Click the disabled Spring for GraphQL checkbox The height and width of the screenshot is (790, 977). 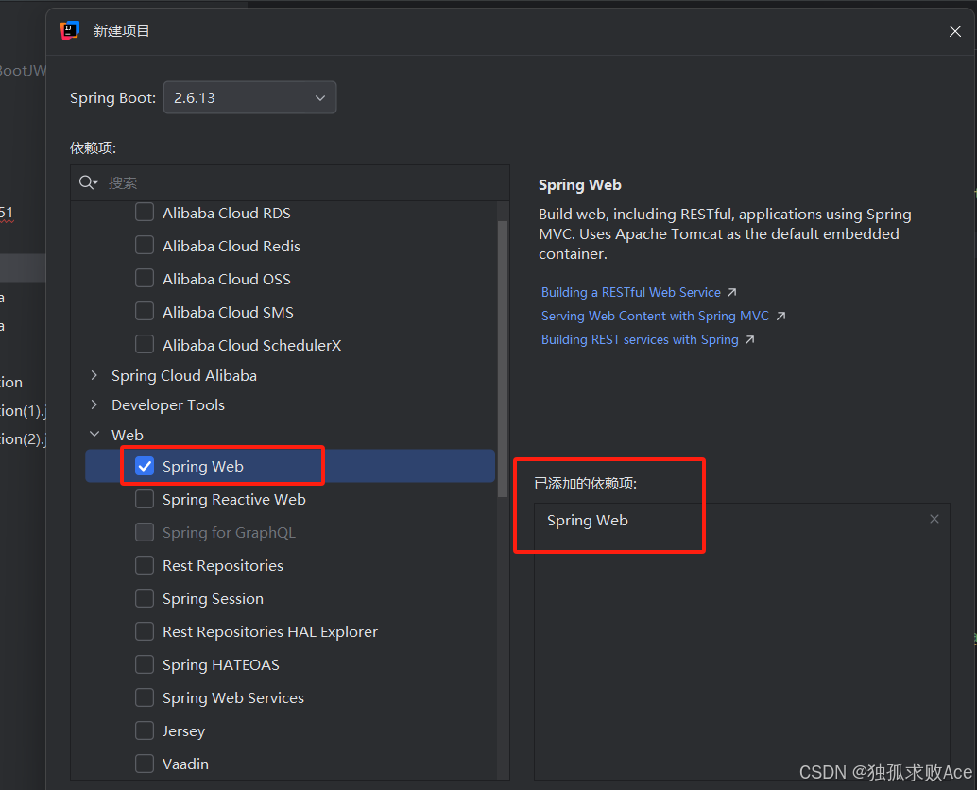click(145, 532)
